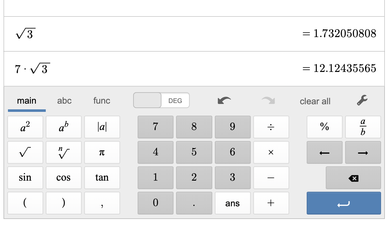Move cursor right with arrow key
Viewport: 389px width, 225px height.
click(x=363, y=152)
